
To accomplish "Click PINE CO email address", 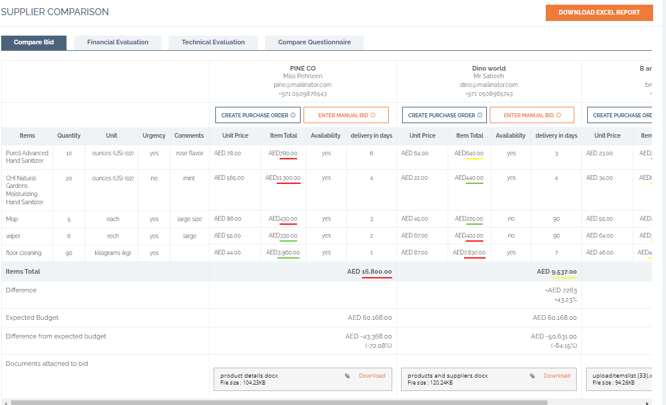I will pyautogui.click(x=302, y=85).
